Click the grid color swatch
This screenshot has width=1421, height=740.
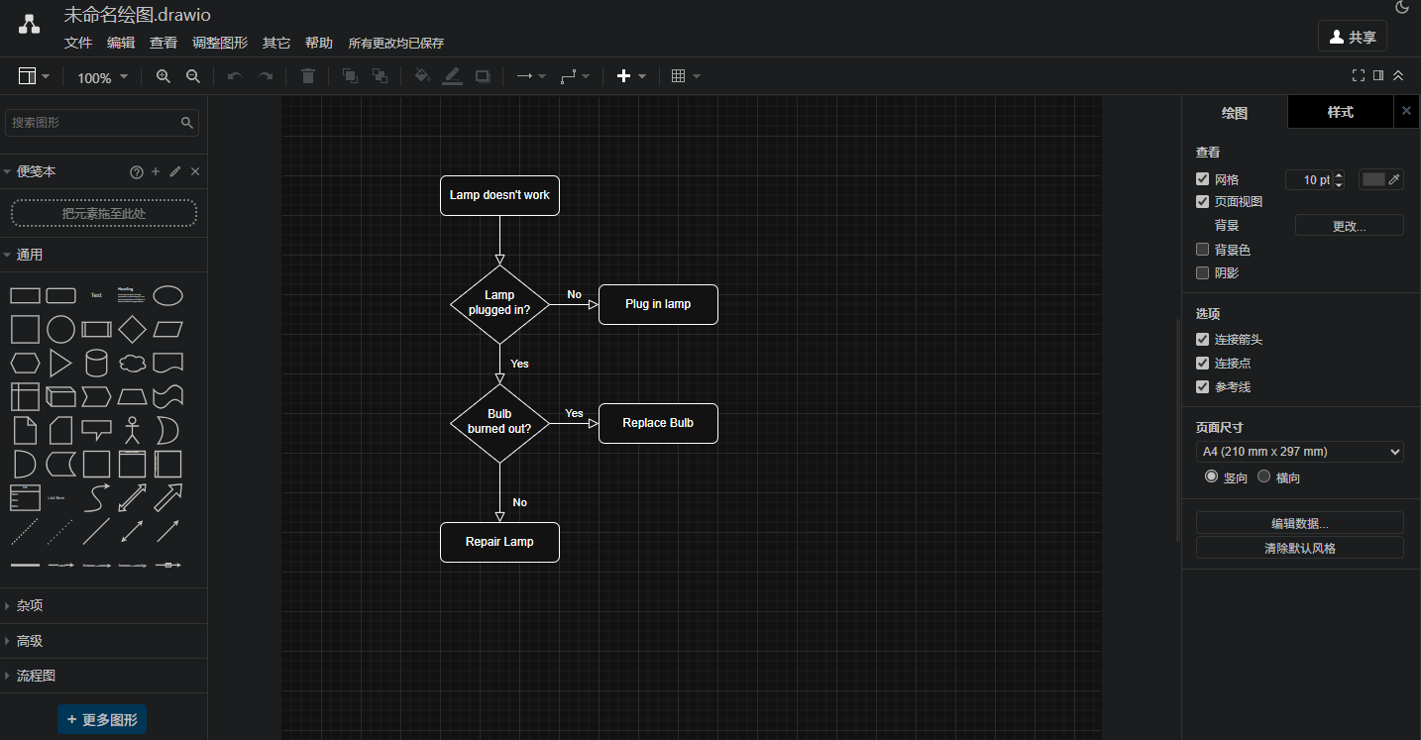click(x=1373, y=179)
